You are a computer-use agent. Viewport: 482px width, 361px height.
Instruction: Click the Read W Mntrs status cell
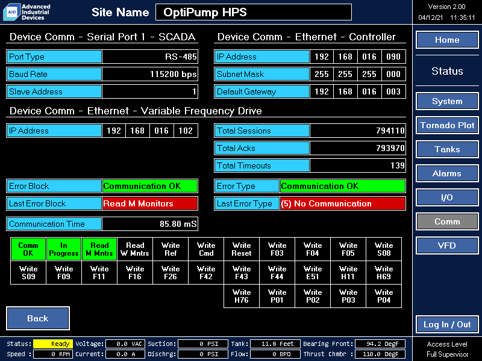(135, 249)
